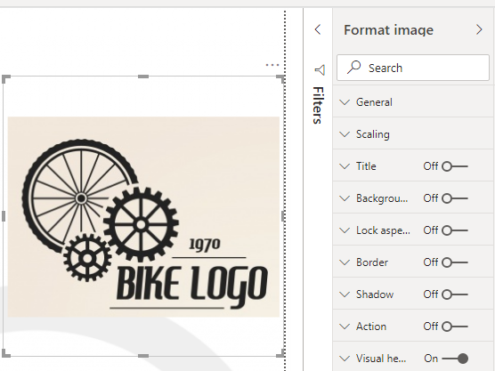Expand the Scaling section

point(413,134)
